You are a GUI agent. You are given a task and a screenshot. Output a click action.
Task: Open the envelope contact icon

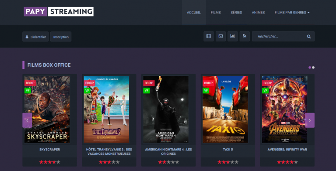(x=220, y=36)
